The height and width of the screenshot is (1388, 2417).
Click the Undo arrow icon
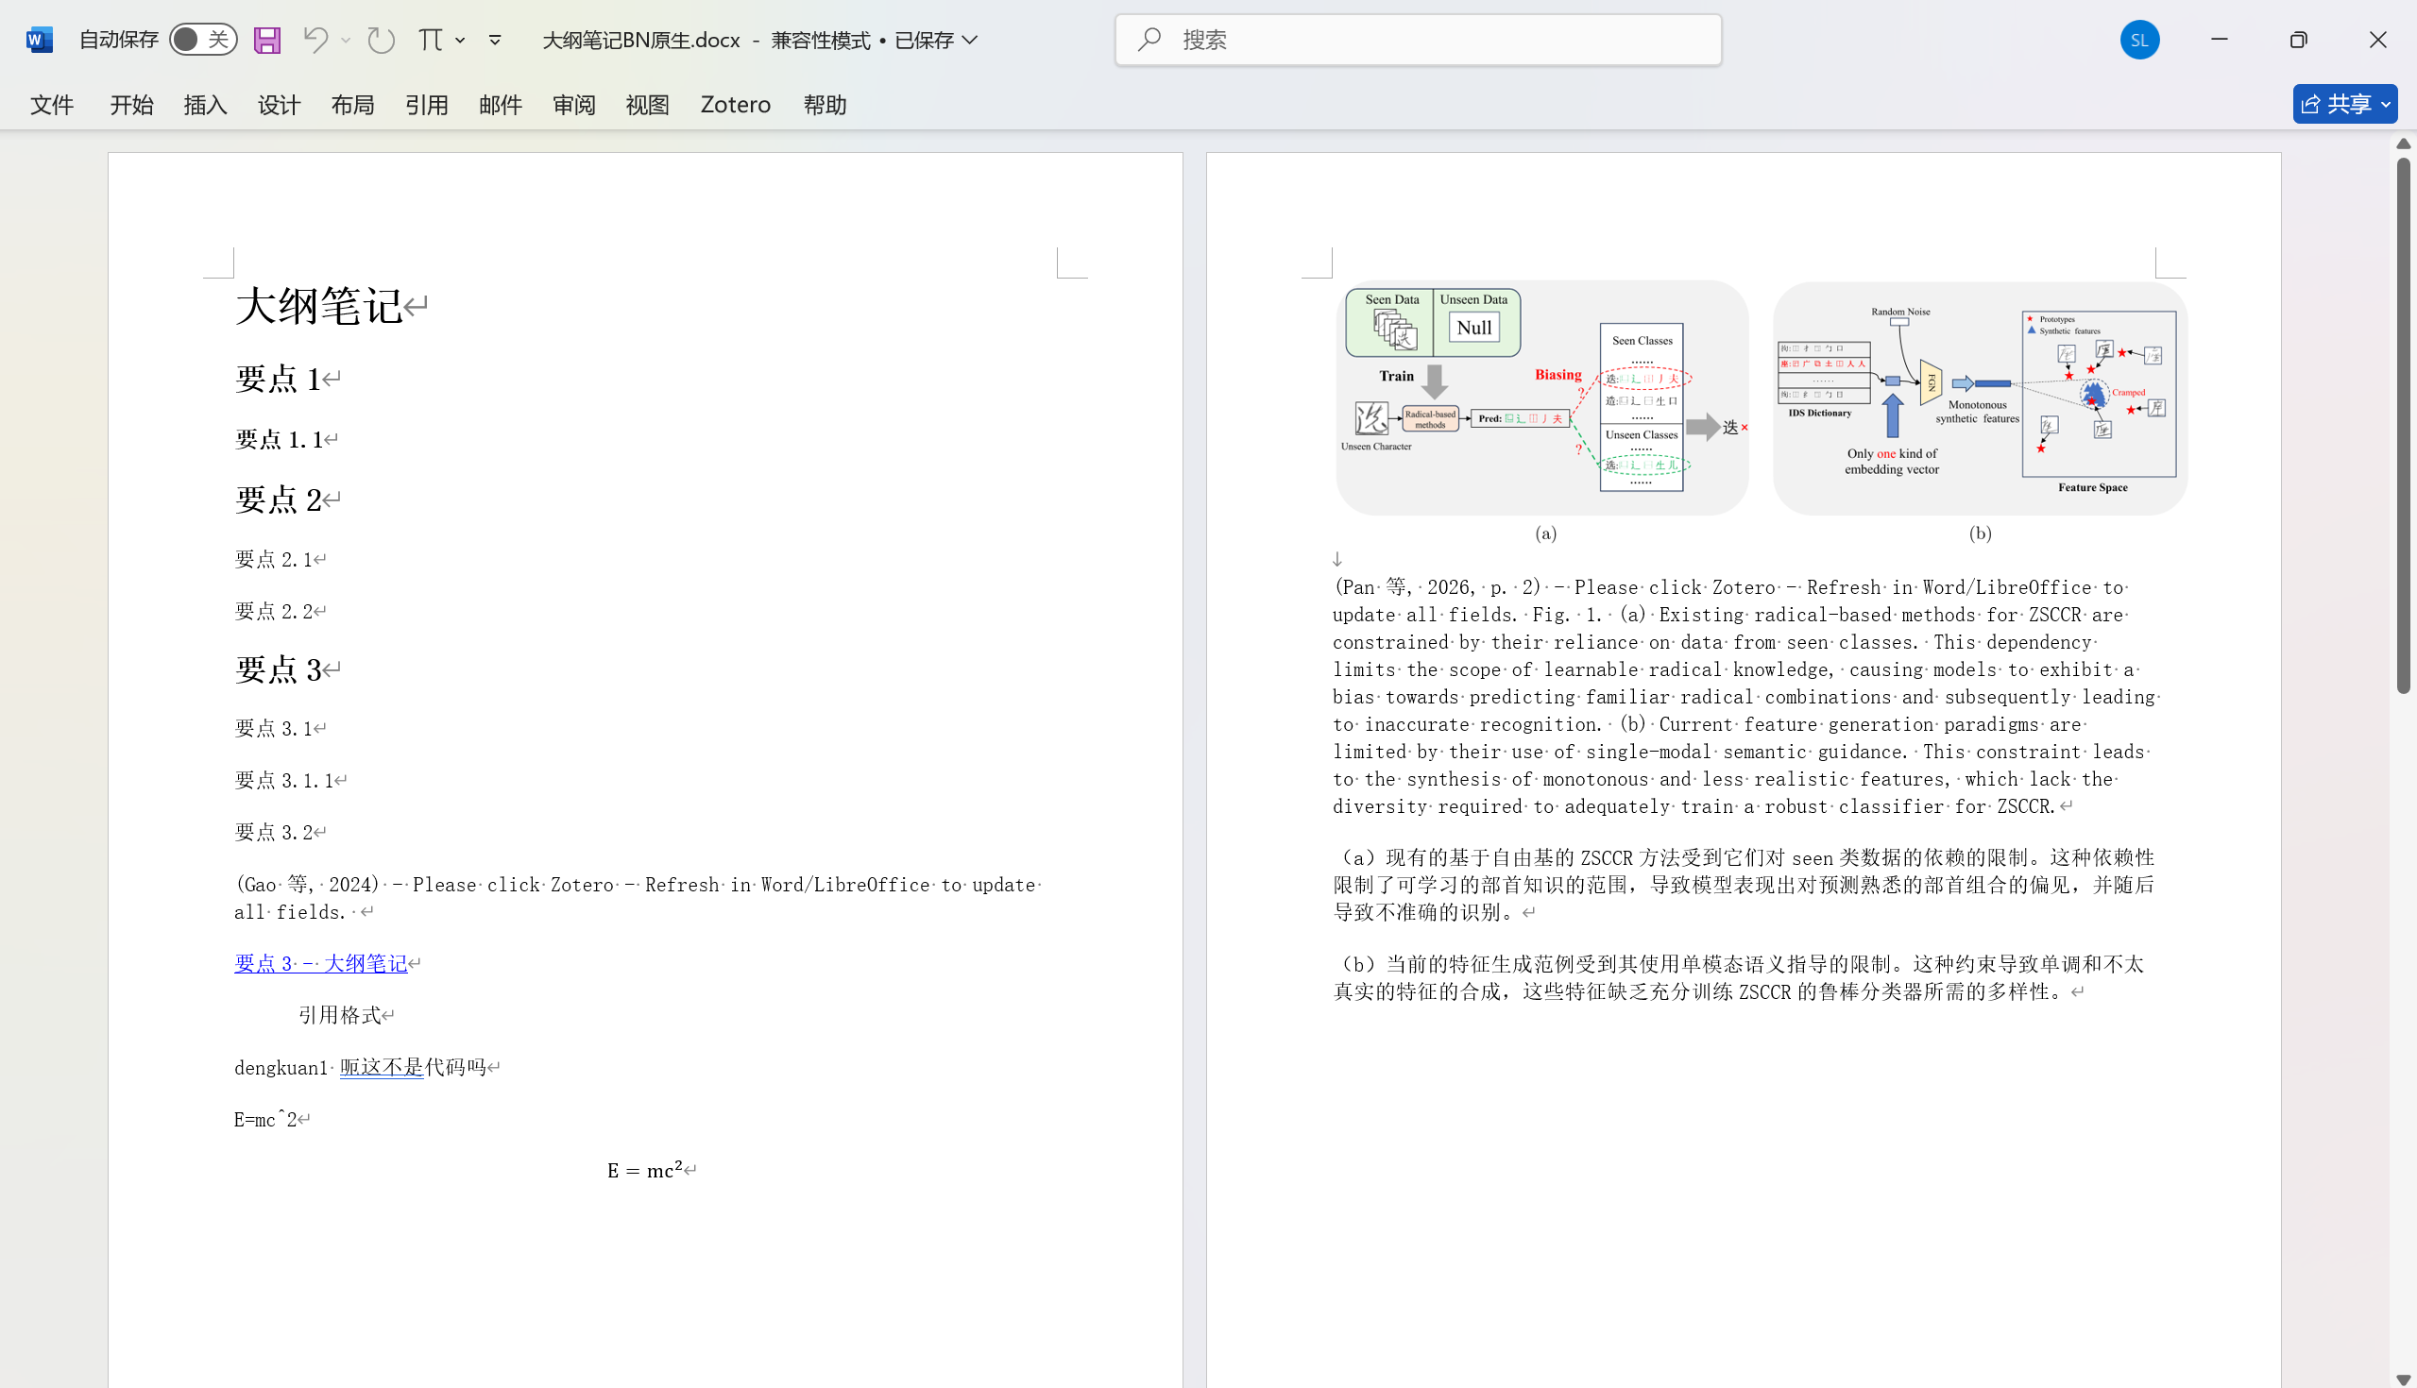(315, 40)
